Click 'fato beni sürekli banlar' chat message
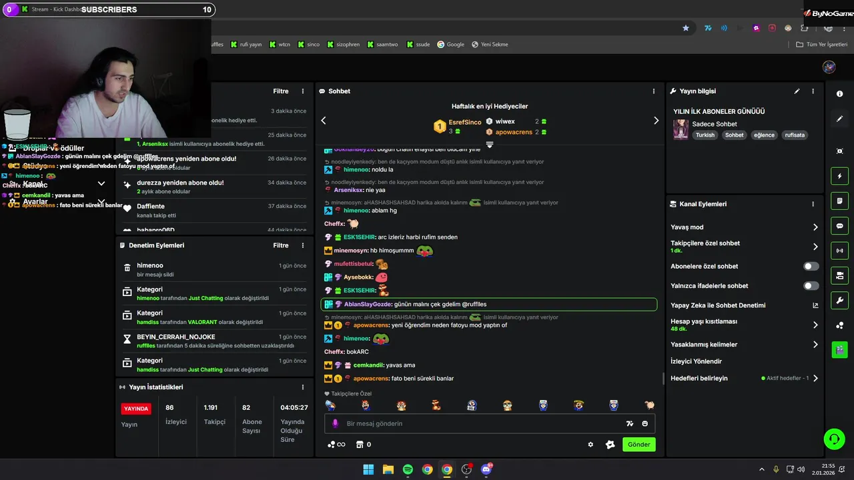Screen dimensions: 854x480 (422, 379)
